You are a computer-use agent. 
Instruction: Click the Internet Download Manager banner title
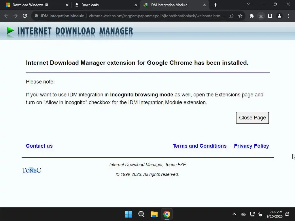(x=75, y=31)
